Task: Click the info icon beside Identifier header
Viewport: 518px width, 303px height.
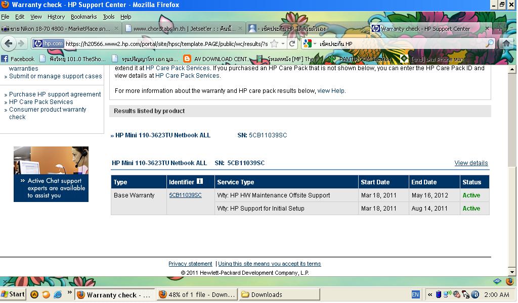Action: pos(200,182)
